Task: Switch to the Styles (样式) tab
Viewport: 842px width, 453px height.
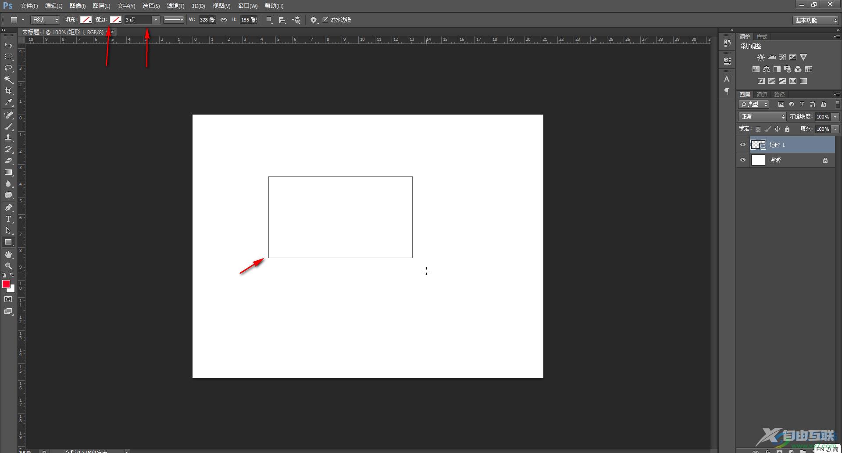Action: (x=762, y=36)
